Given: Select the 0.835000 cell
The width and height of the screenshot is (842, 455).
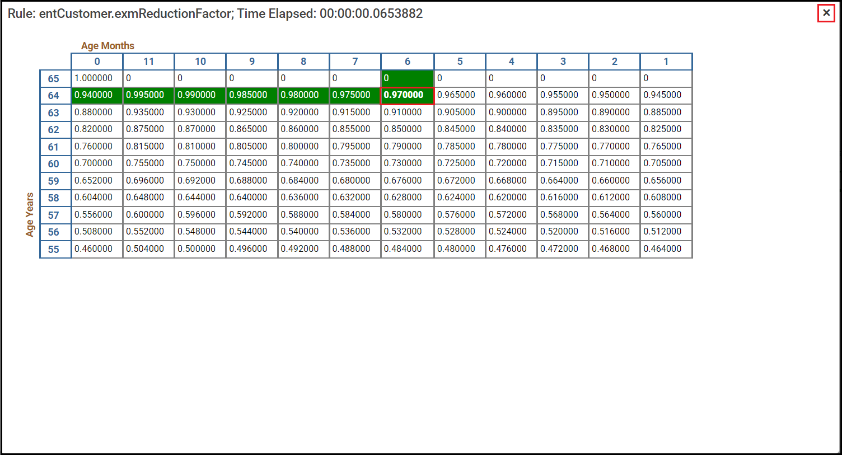Looking at the screenshot, I should [563, 129].
